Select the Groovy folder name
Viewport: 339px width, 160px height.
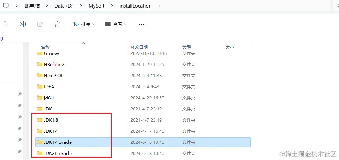52,53
